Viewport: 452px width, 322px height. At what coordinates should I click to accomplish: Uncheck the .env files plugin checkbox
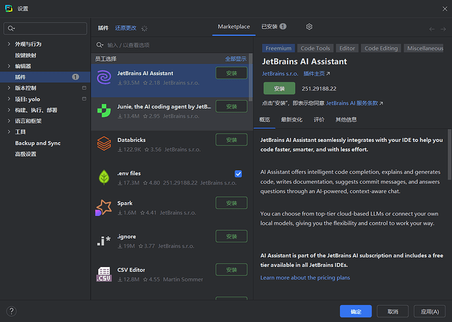point(238,173)
